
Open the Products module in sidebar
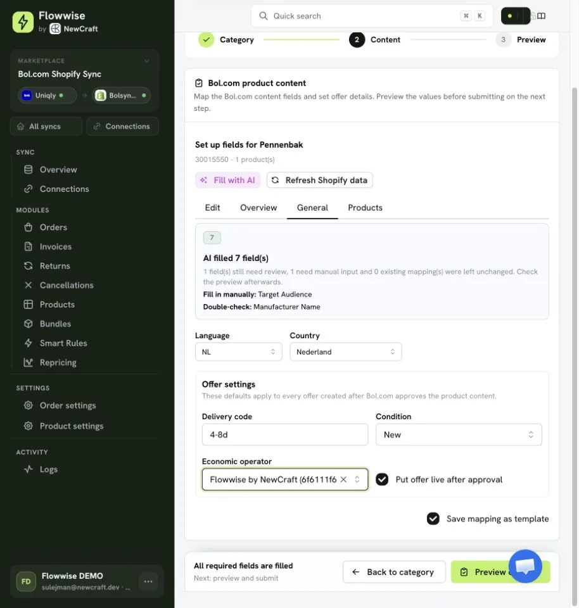click(57, 305)
